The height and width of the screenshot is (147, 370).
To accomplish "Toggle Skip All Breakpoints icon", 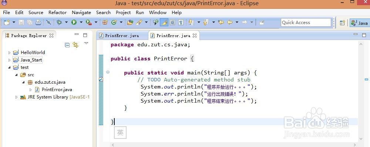I will pyautogui.click(x=48, y=23).
